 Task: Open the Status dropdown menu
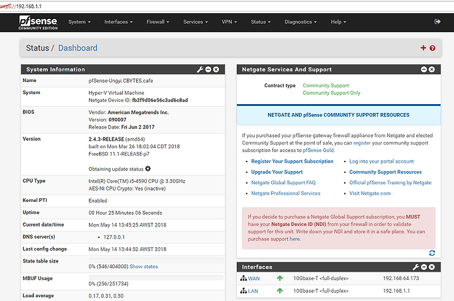(260, 22)
